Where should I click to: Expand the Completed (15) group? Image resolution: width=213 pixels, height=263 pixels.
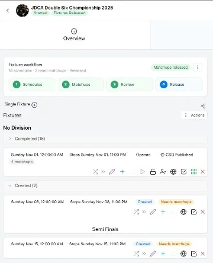coord(105,139)
